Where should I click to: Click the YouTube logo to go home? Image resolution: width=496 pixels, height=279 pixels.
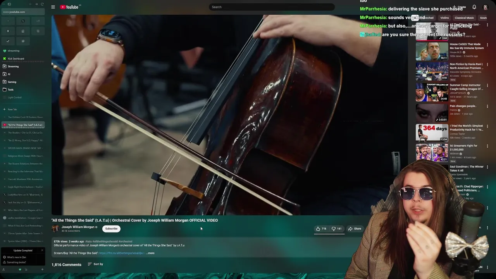click(x=70, y=7)
